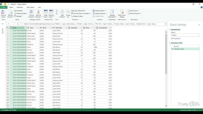The width and height of the screenshot is (203, 114).
Task: Click Choose Columns icon
Action: [32, 12]
